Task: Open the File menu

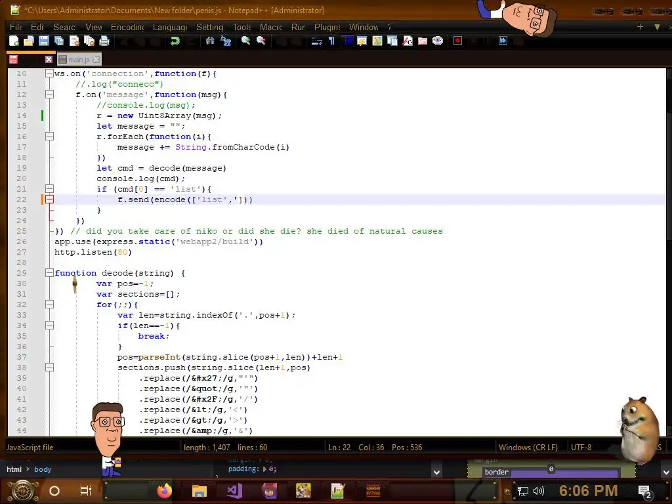Action: point(16,27)
